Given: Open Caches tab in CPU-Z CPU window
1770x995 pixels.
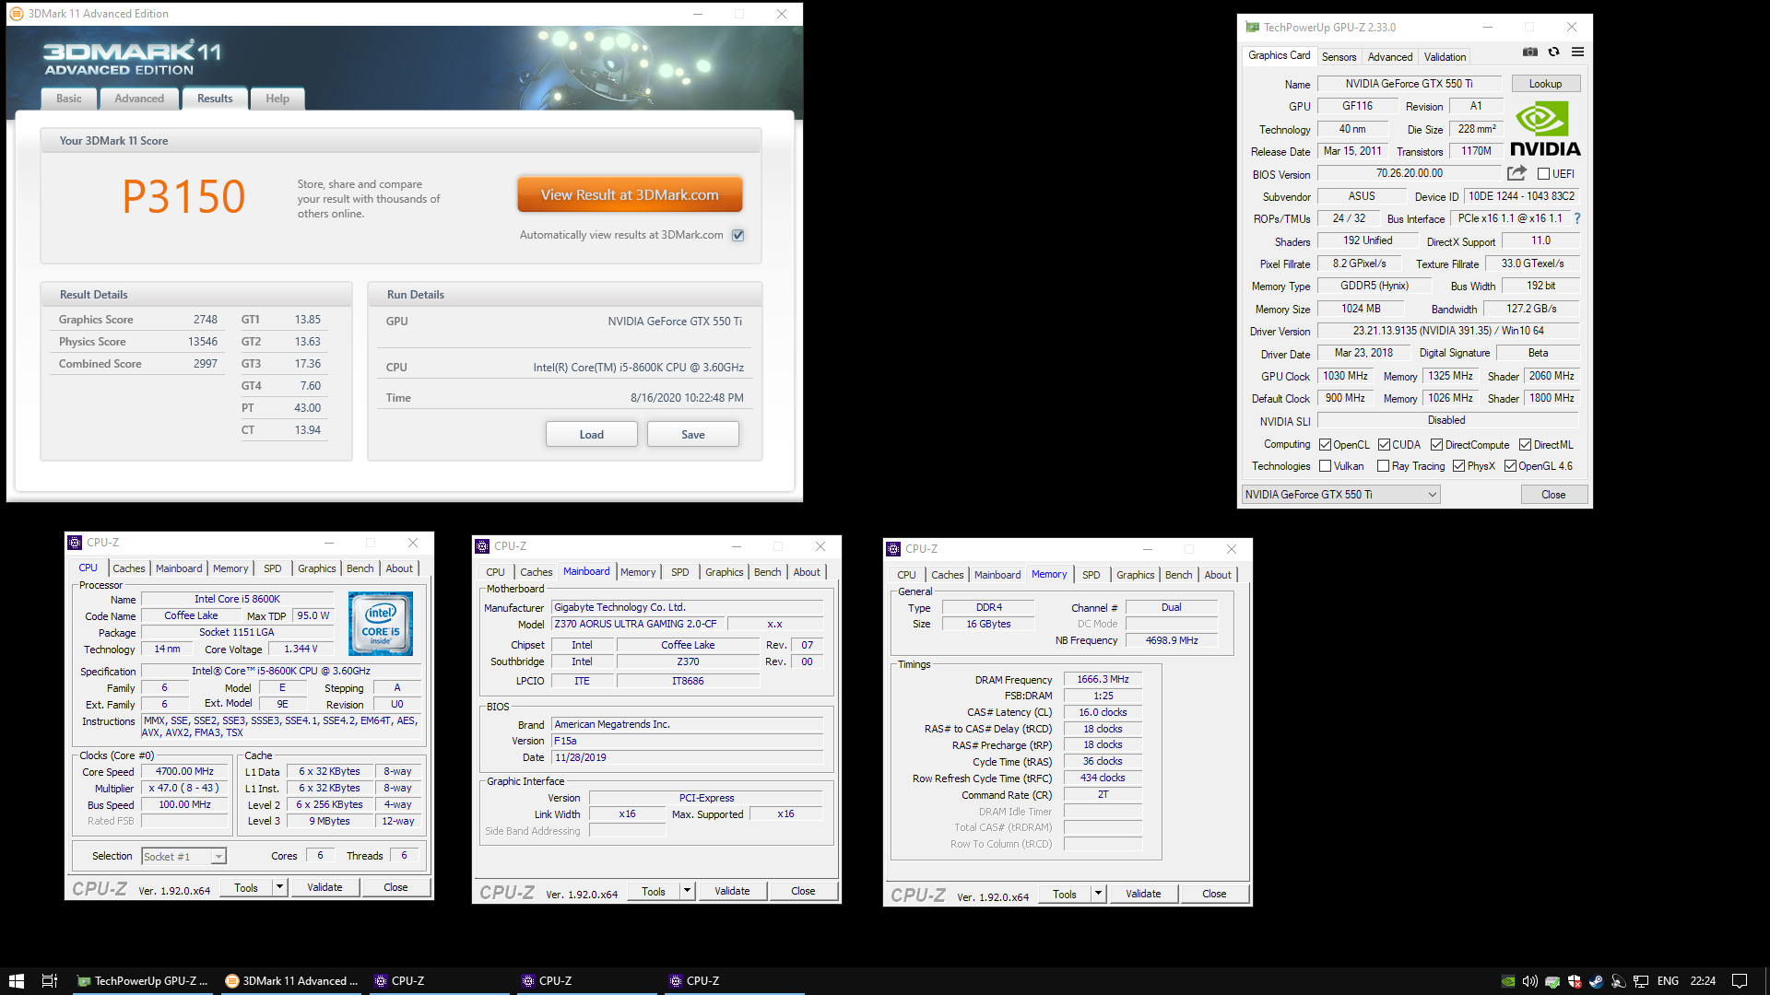Looking at the screenshot, I should pos(129,568).
